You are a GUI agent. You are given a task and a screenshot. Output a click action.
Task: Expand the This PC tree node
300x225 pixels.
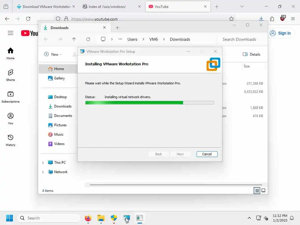(x=43, y=163)
